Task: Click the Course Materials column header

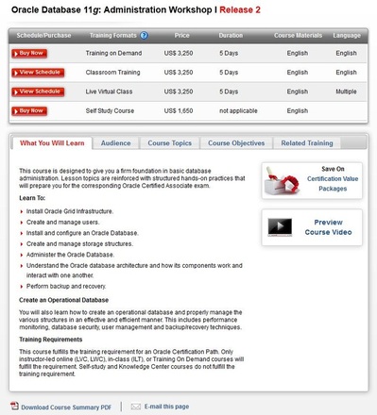Action: point(298,36)
